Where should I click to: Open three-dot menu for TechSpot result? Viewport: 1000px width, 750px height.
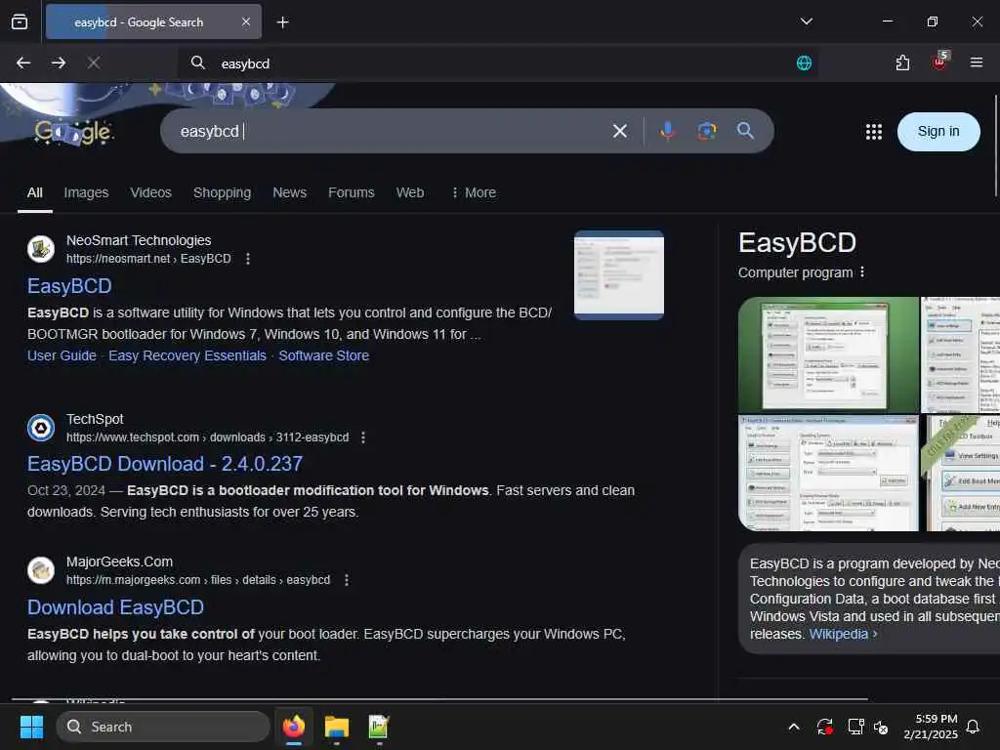pyautogui.click(x=363, y=437)
